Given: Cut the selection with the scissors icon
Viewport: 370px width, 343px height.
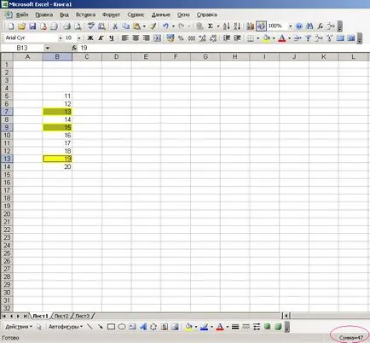Looking at the screenshot, I should (x=115, y=26).
